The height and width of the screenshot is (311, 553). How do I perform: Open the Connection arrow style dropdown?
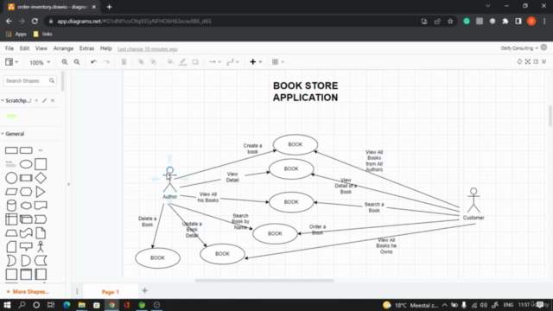tap(214, 62)
